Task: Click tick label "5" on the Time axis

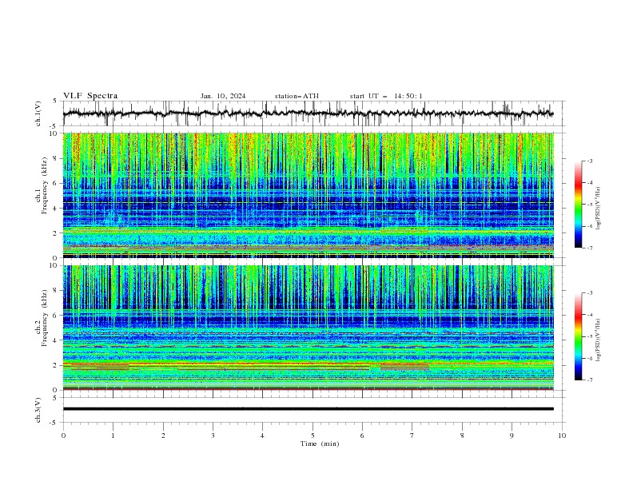Action: pos(313,435)
